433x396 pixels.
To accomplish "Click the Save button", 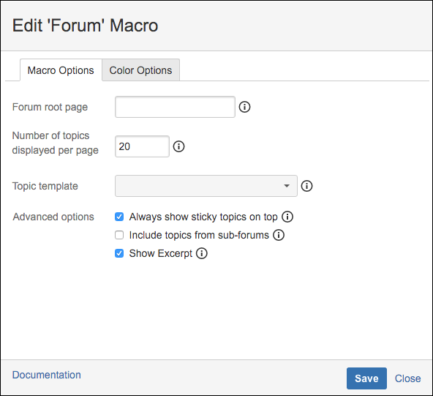I will [x=366, y=378].
